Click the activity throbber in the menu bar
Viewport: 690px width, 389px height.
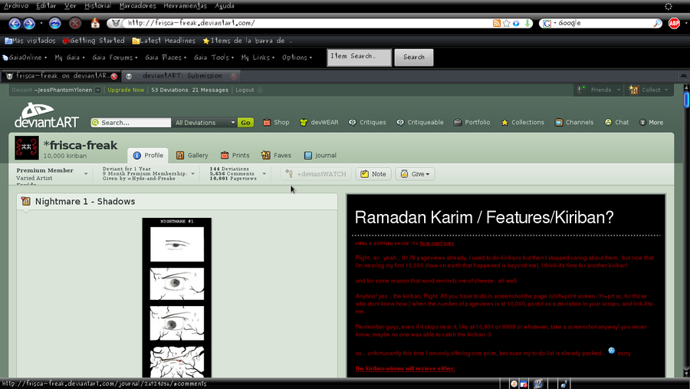tap(668, 6)
